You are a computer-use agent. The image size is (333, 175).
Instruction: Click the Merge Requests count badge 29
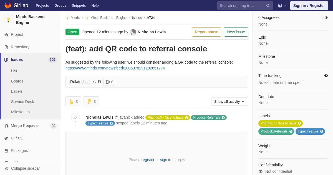click(x=53, y=126)
